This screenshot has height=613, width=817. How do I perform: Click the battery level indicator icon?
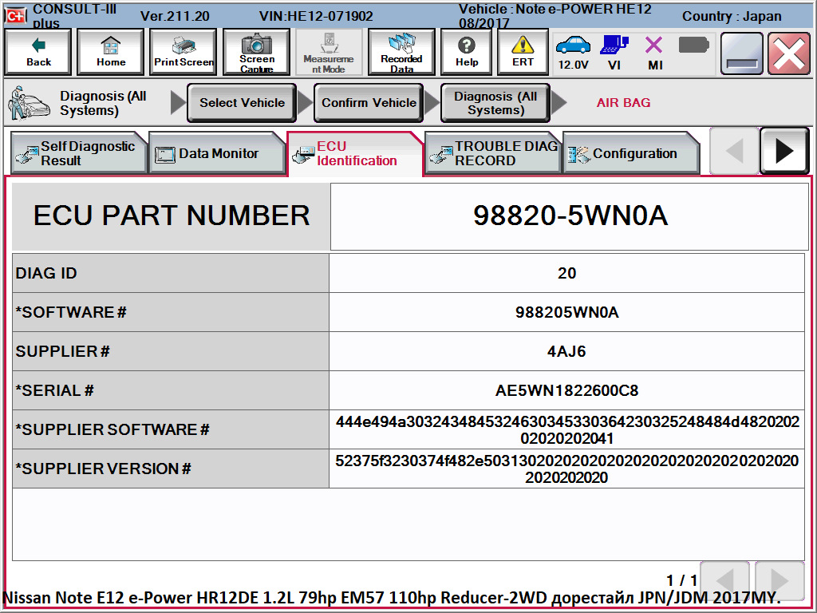[x=693, y=45]
